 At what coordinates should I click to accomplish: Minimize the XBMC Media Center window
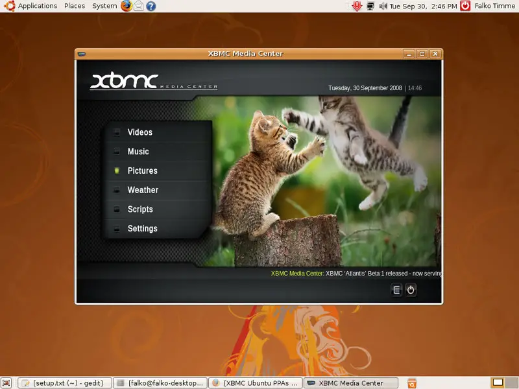click(409, 54)
